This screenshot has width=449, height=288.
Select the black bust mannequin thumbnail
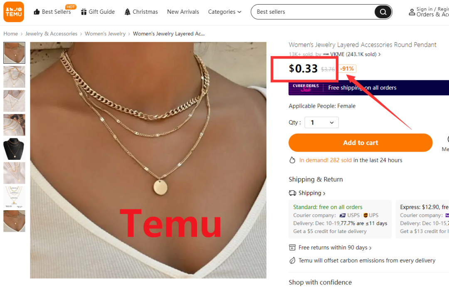(x=14, y=149)
